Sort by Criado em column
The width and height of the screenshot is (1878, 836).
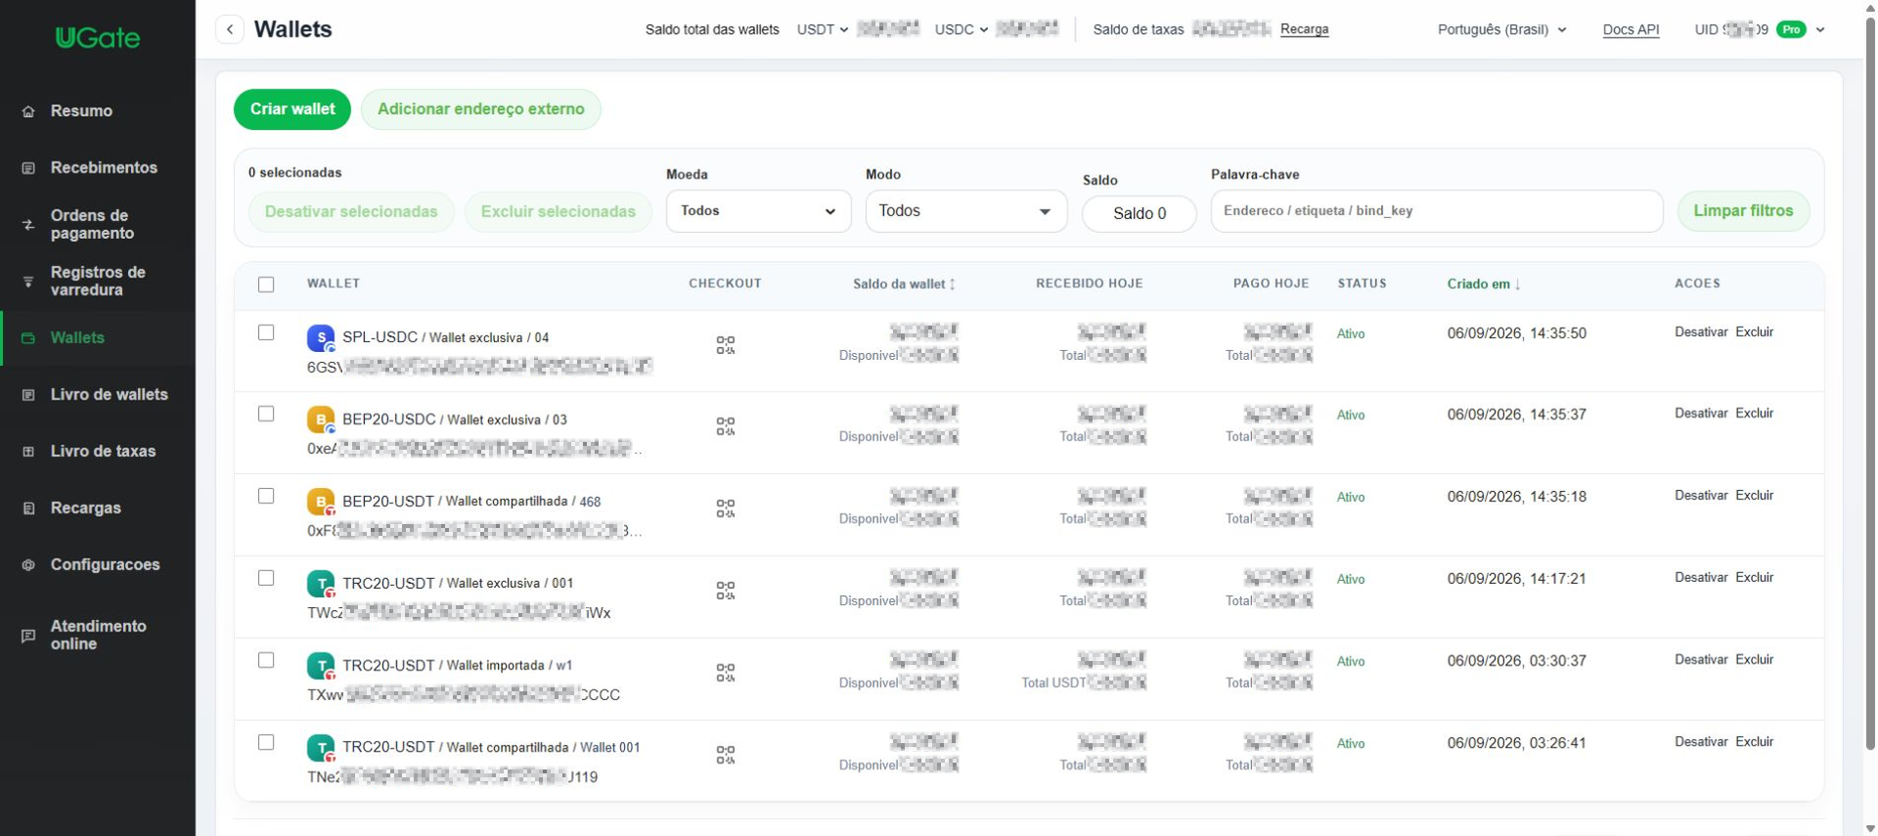[x=1484, y=284]
